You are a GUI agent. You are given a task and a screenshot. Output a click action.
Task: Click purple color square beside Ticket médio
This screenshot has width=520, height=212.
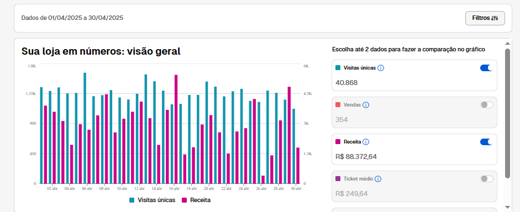pyautogui.click(x=338, y=178)
